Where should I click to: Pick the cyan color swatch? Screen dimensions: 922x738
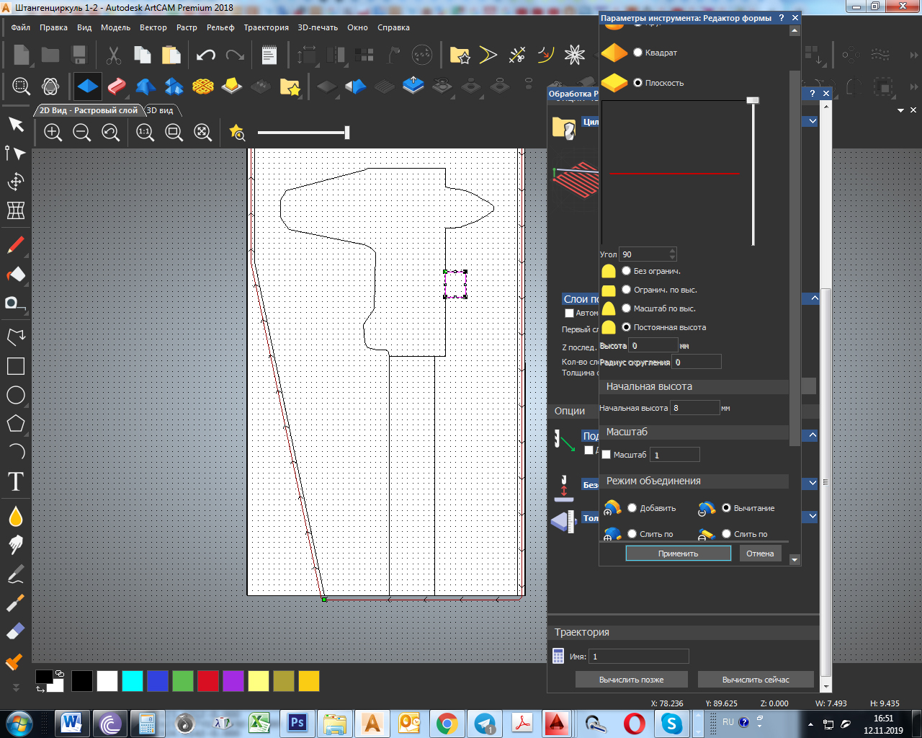[133, 681]
